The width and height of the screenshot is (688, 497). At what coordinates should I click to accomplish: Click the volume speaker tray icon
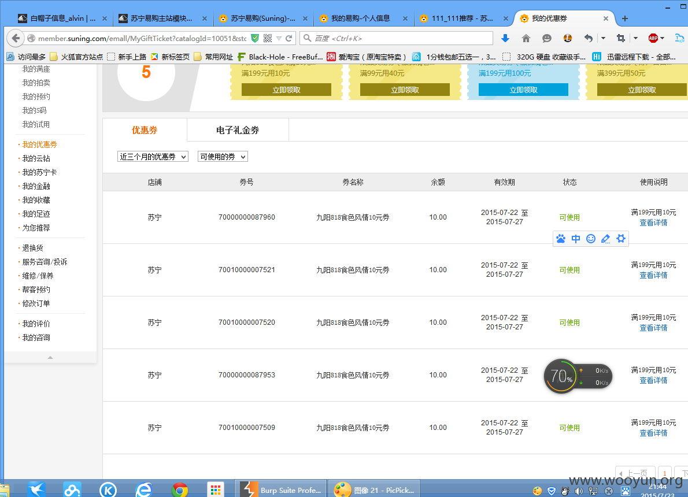click(579, 491)
